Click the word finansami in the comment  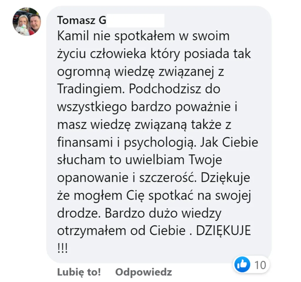click(85, 142)
